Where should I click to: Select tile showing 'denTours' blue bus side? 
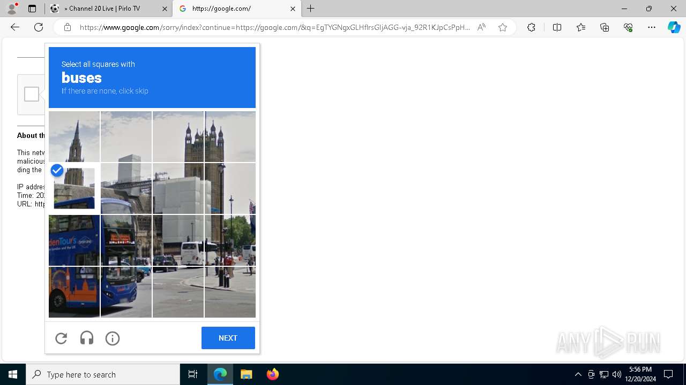[74, 240]
